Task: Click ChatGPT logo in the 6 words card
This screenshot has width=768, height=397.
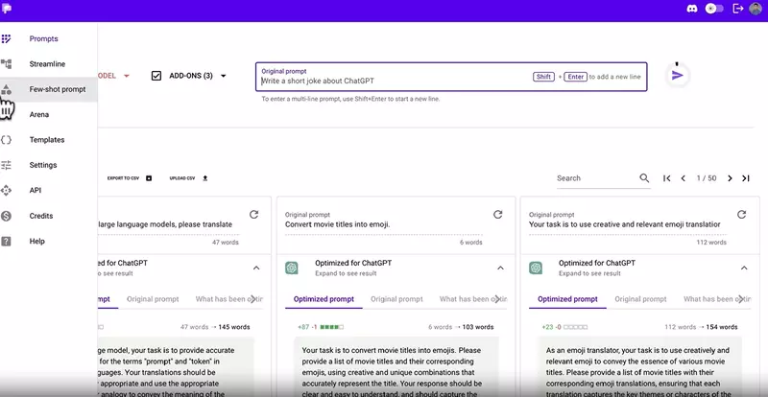Action: tap(292, 268)
